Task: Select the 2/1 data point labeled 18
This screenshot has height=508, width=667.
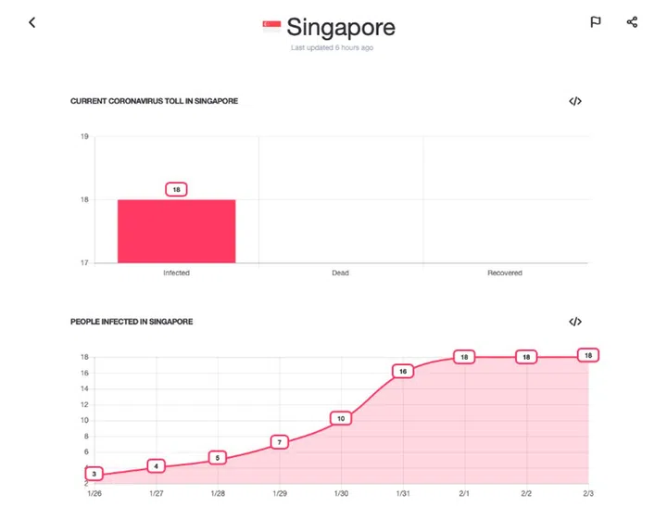Action: click(x=465, y=357)
